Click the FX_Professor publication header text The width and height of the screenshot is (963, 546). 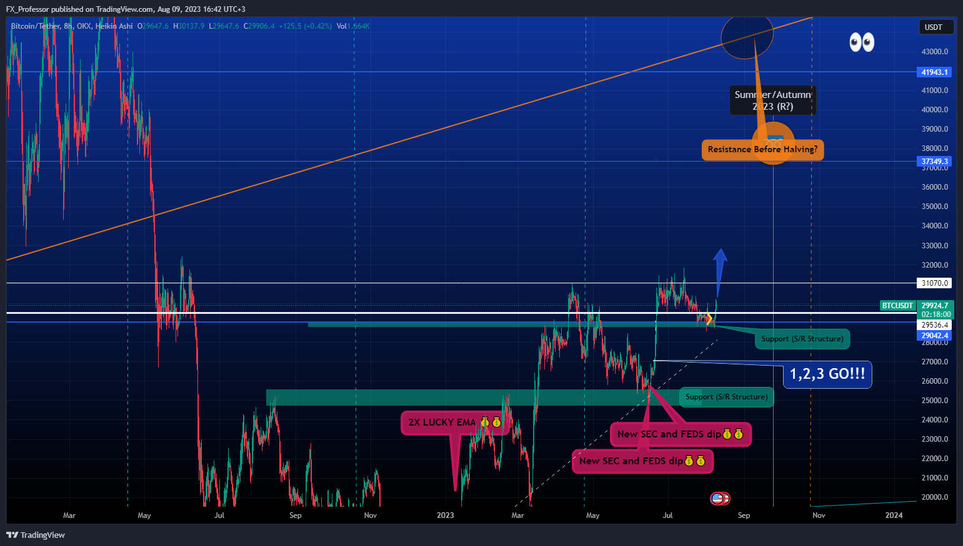coord(126,9)
